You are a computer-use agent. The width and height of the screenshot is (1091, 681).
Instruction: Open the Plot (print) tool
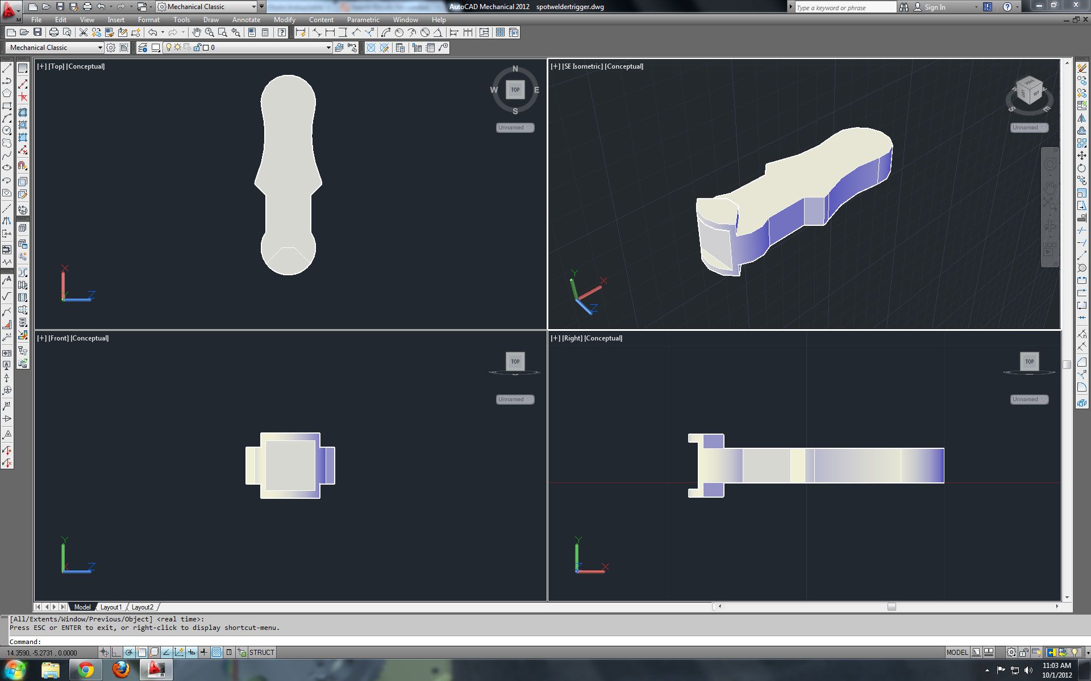[54, 32]
